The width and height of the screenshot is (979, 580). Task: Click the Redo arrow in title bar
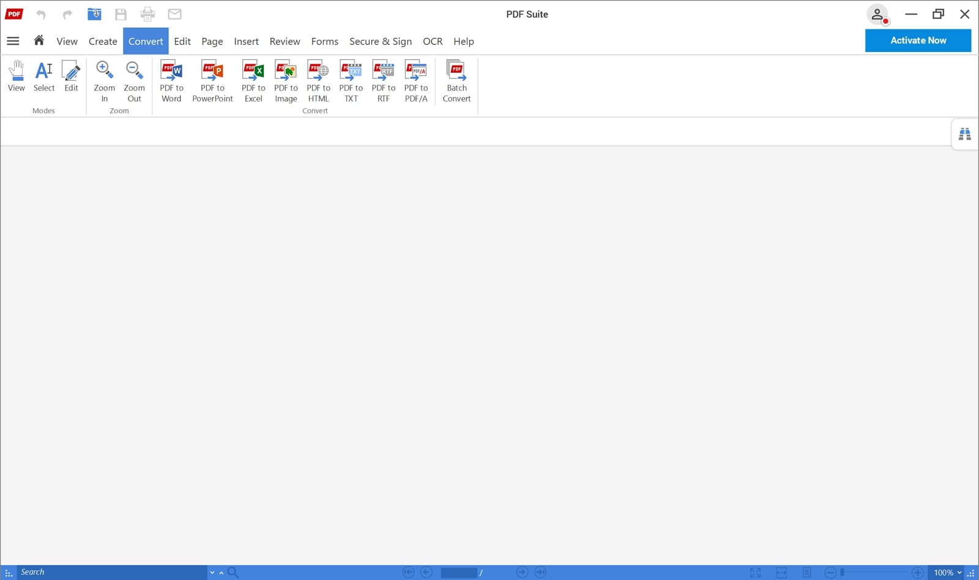tap(67, 14)
